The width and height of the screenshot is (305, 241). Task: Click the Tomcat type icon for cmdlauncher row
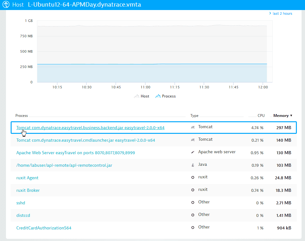(x=193, y=140)
